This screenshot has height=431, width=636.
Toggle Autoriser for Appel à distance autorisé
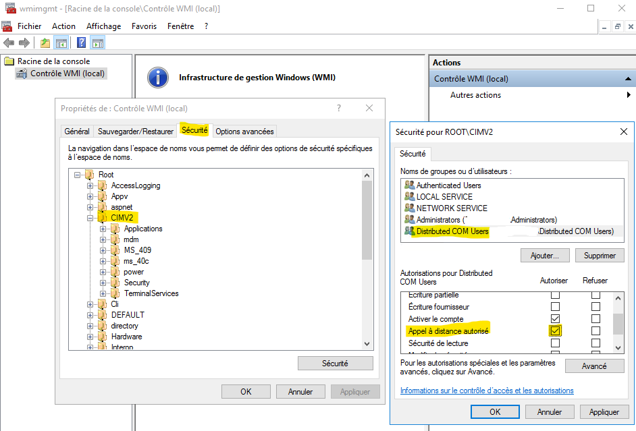pos(555,331)
